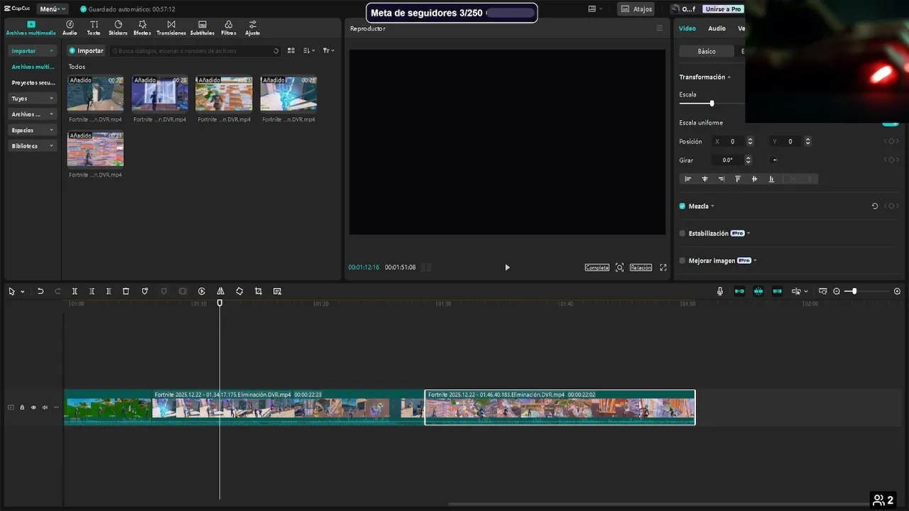Viewport: 909px width, 511px height.
Task: Toggle the middle teal magnet button
Action: pos(758,291)
